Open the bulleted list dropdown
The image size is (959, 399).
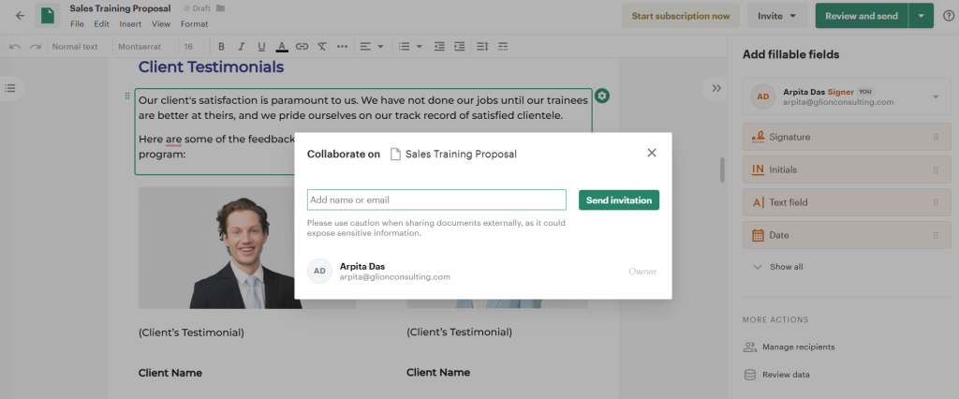click(x=410, y=47)
